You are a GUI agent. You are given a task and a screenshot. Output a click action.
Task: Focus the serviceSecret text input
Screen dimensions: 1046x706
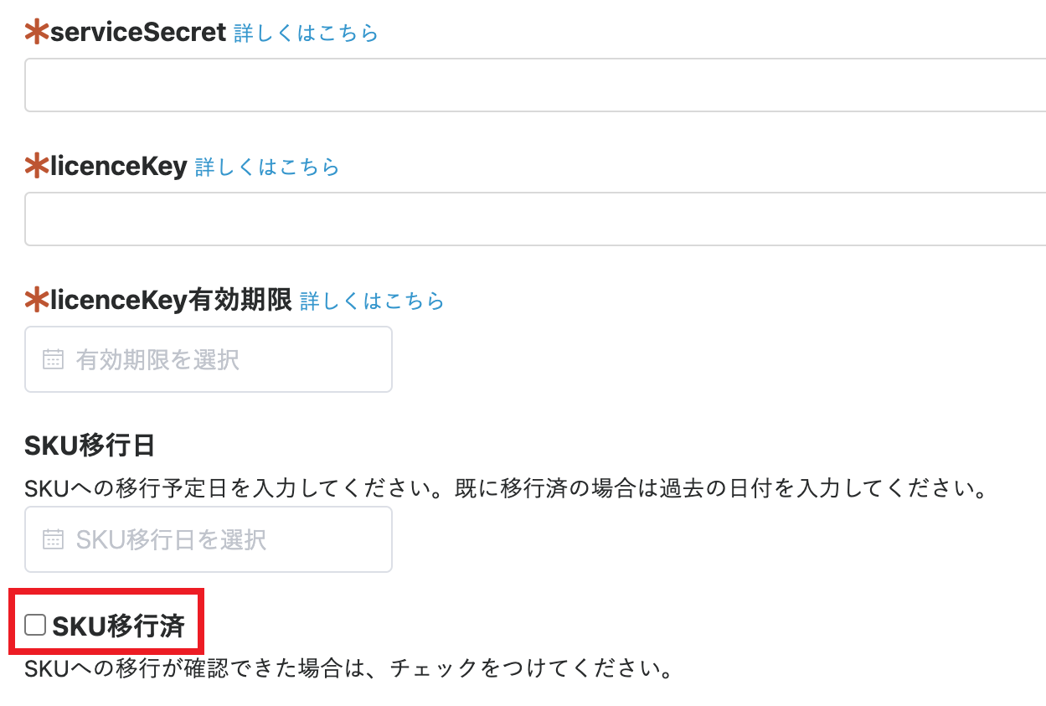click(x=535, y=85)
